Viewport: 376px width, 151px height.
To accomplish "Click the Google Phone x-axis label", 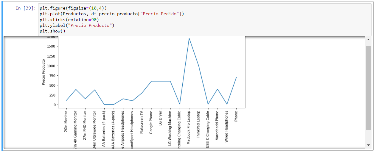I will 151,122.
